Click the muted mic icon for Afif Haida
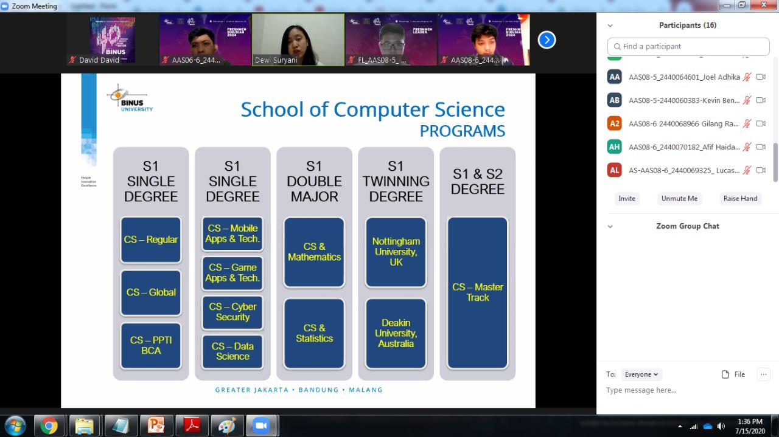779x437 pixels. click(747, 147)
